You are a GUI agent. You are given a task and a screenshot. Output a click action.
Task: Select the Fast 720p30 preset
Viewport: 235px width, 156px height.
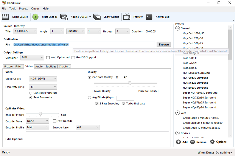190,58
